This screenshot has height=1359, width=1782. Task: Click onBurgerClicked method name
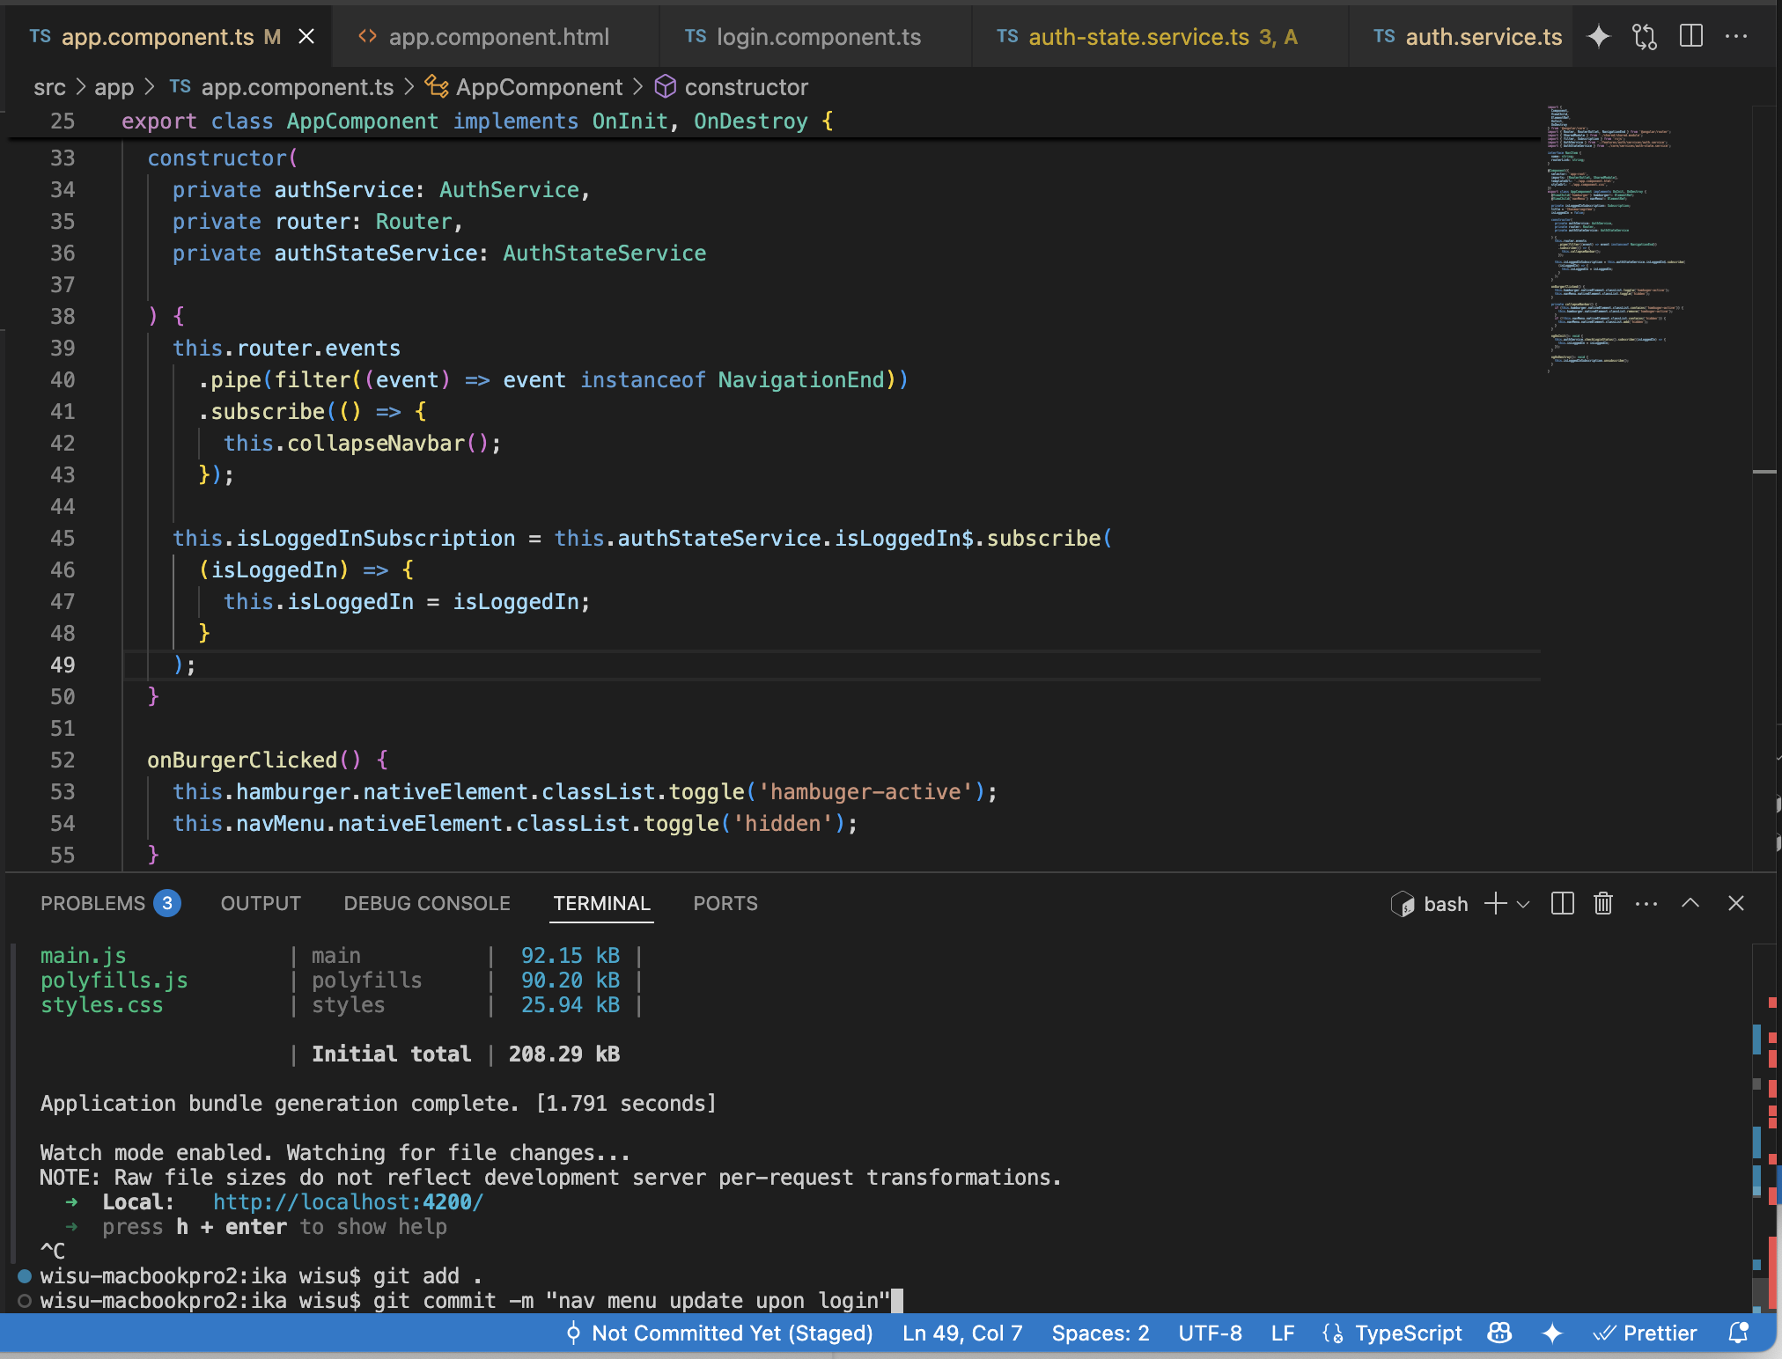coord(242,760)
